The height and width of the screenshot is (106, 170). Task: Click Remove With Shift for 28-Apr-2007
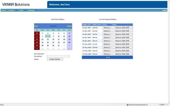click(122, 41)
